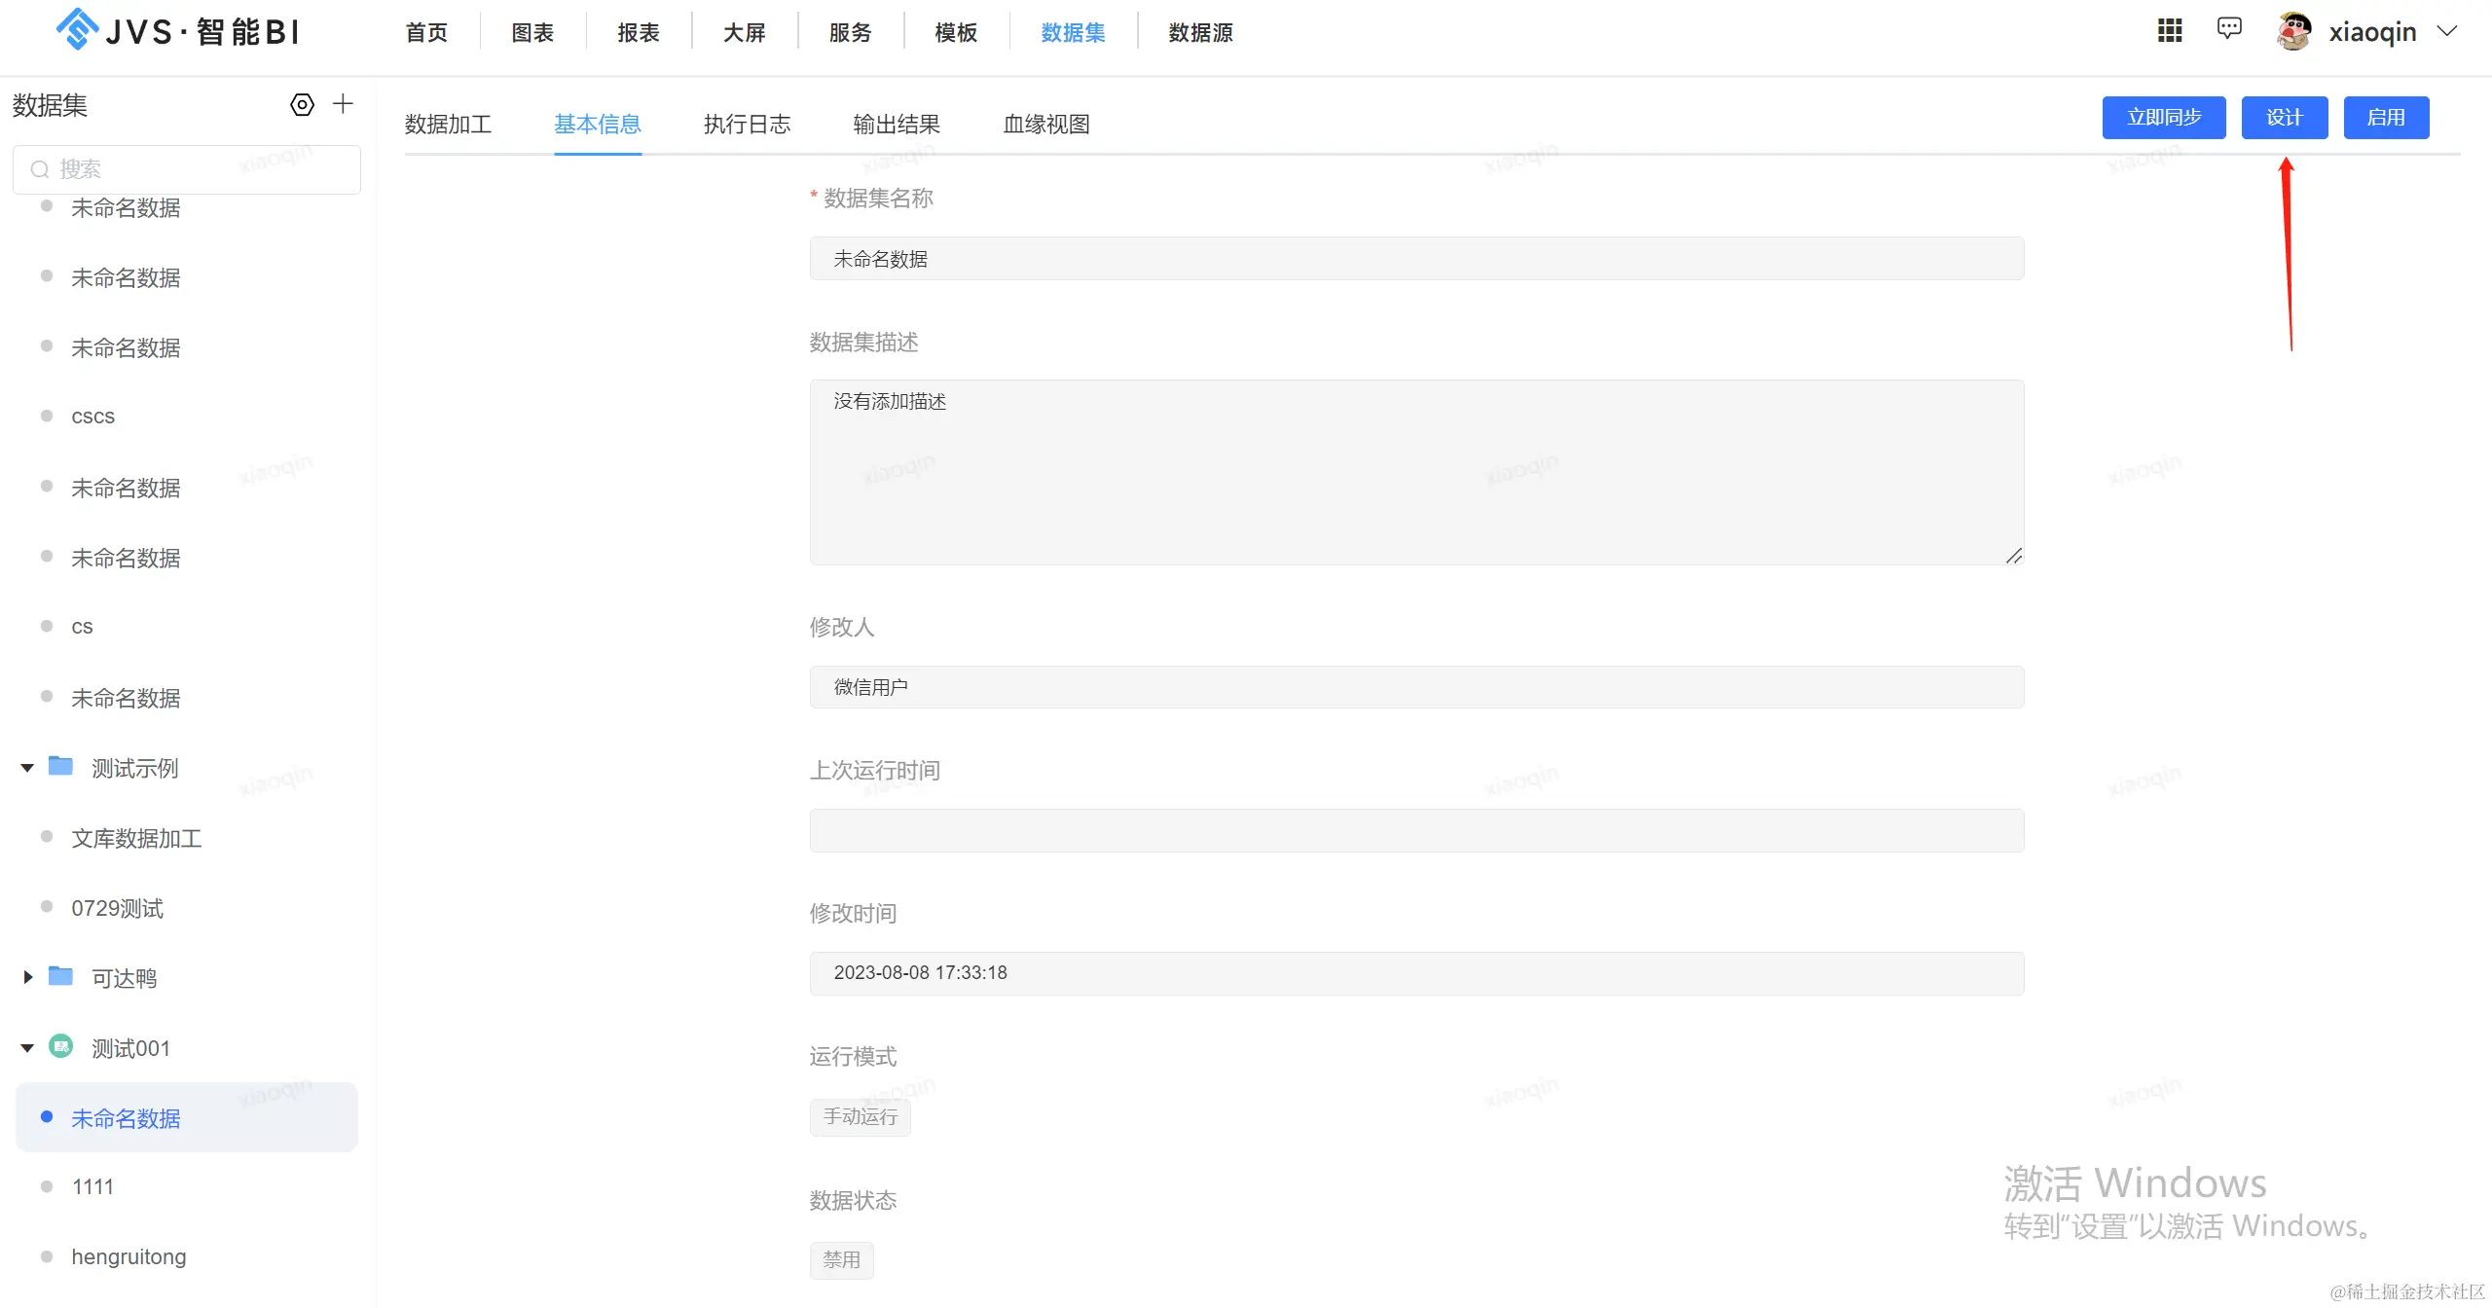Click the 测试示例 folder icon
2492x1308 pixels.
coord(60,767)
